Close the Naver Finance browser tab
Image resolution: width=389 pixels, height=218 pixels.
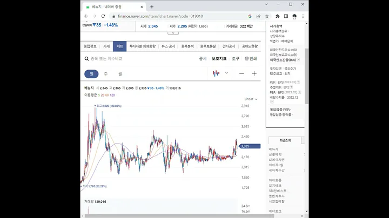tap(142, 7)
